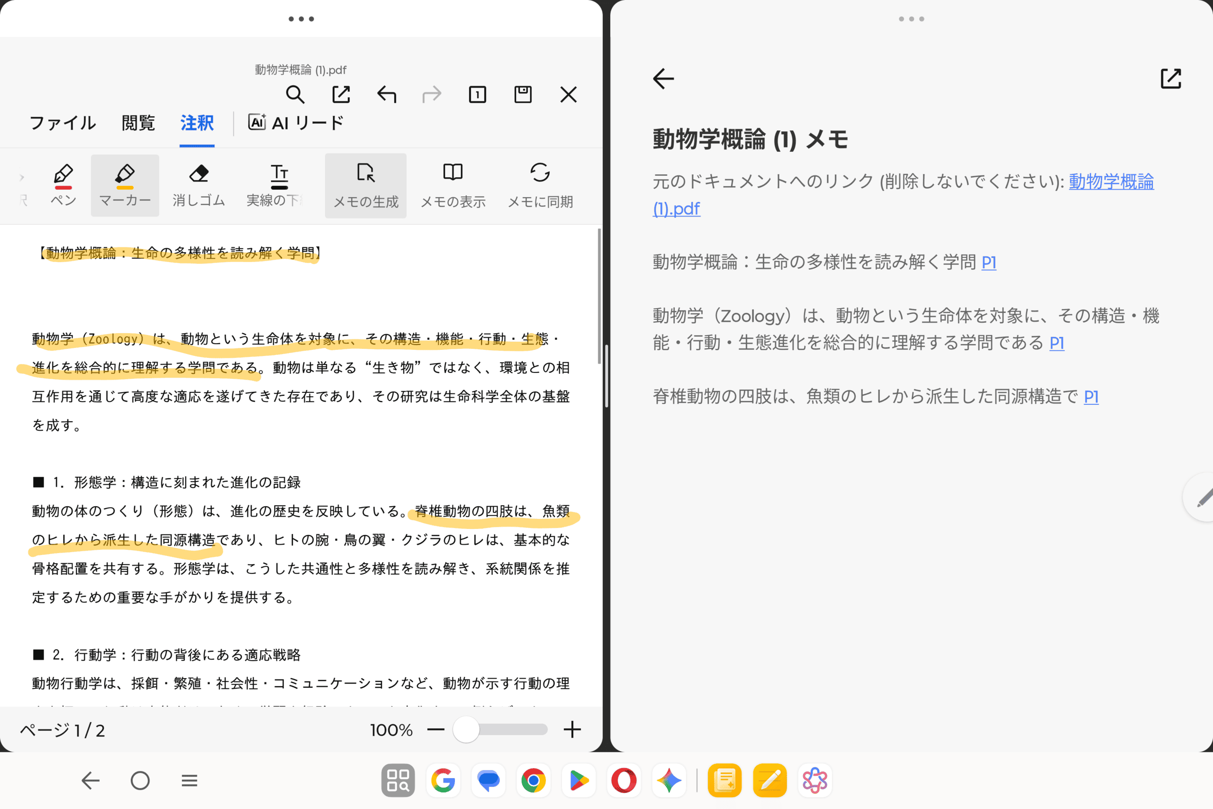This screenshot has width=1213, height=809.
Task: Click the redo arrow icon
Action: pyautogui.click(x=432, y=95)
